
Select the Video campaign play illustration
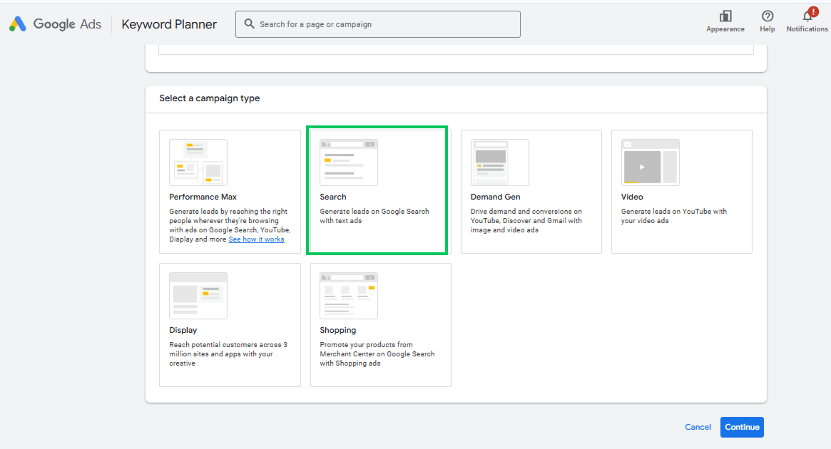pyautogui.click(x=651, y=162)
